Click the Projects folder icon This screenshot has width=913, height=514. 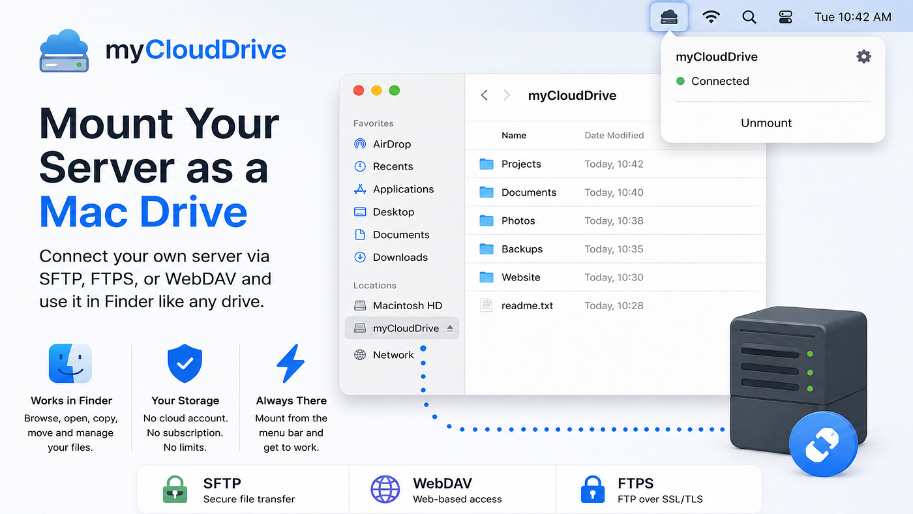click(x=486, y=164)
